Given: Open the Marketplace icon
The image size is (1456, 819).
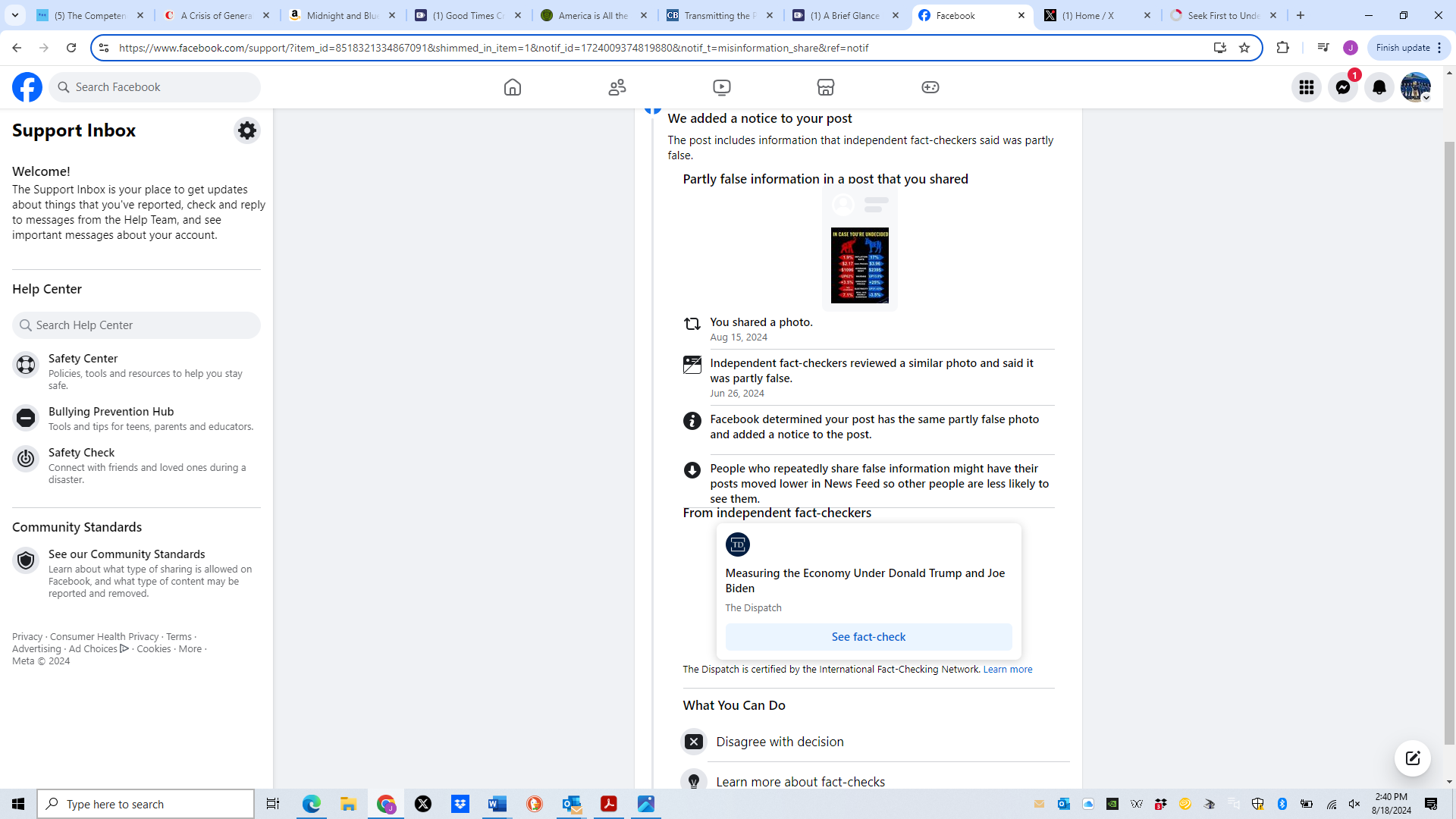Looking at the screenshot, I should tap(826, 87).
